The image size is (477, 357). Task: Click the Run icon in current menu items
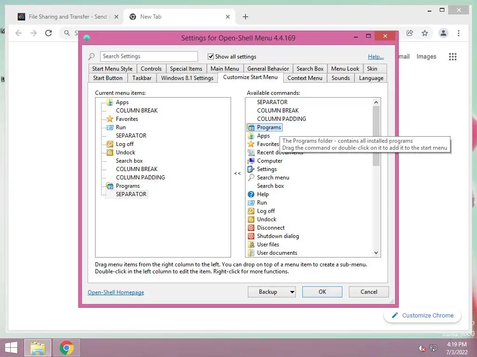coord(110,127)
